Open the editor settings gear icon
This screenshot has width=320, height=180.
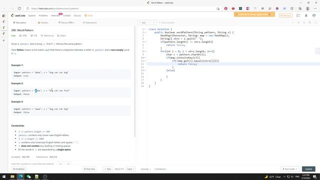pos(310,22)
